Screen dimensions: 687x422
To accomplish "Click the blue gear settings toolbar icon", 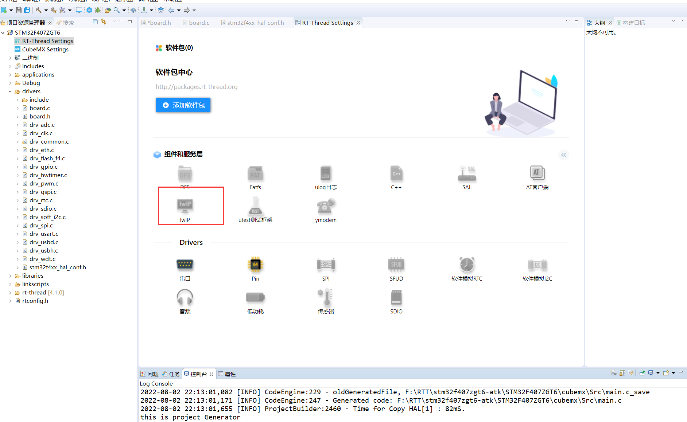I will coord(89,10).
